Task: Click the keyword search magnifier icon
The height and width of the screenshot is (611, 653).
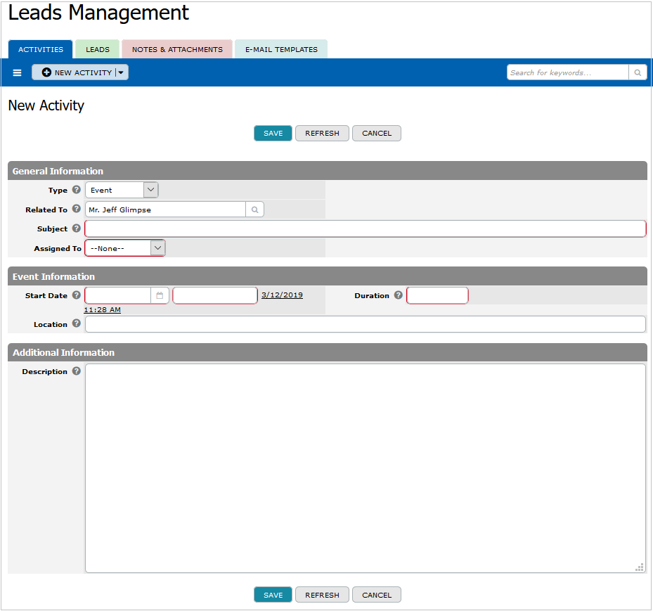Action: point(638,72)
